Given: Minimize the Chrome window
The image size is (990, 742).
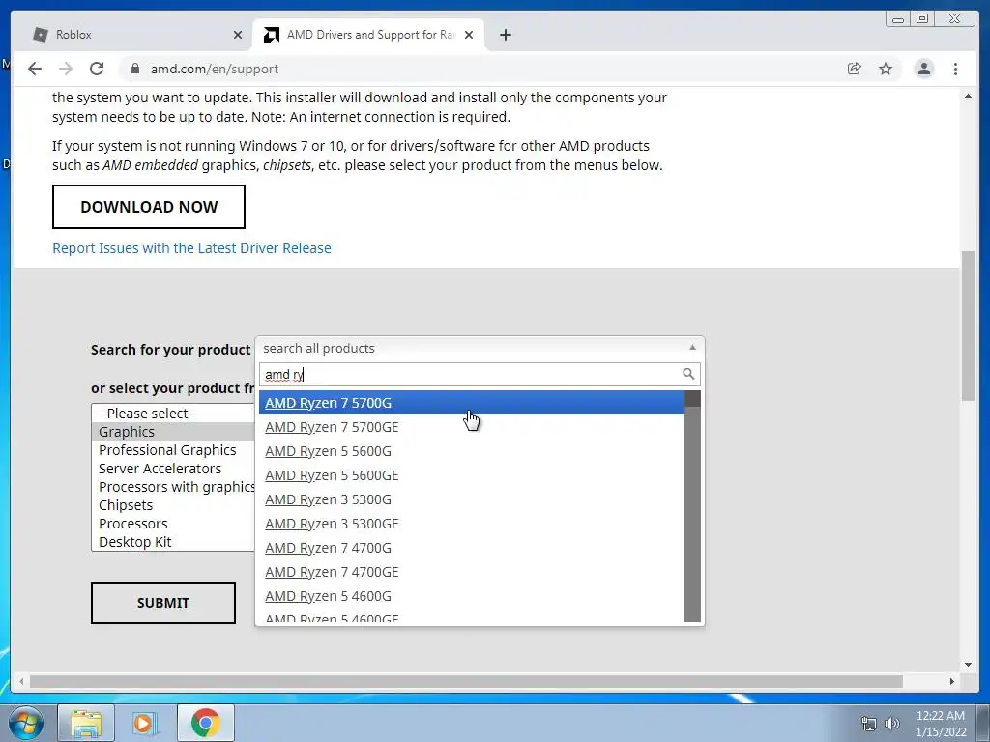Looking at the screenshot, I should [x=898, y=19].
